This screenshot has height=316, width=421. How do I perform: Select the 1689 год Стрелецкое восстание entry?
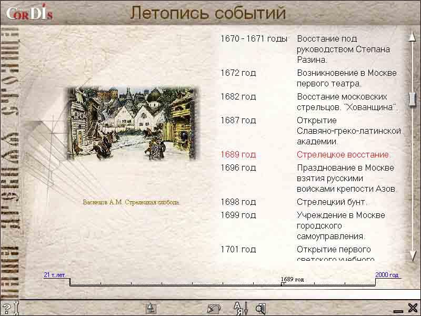coord(344,155)
